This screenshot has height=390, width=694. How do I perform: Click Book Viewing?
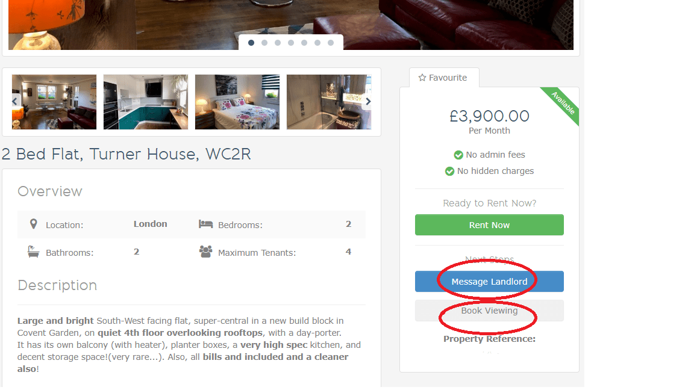(x=489, y=311)
